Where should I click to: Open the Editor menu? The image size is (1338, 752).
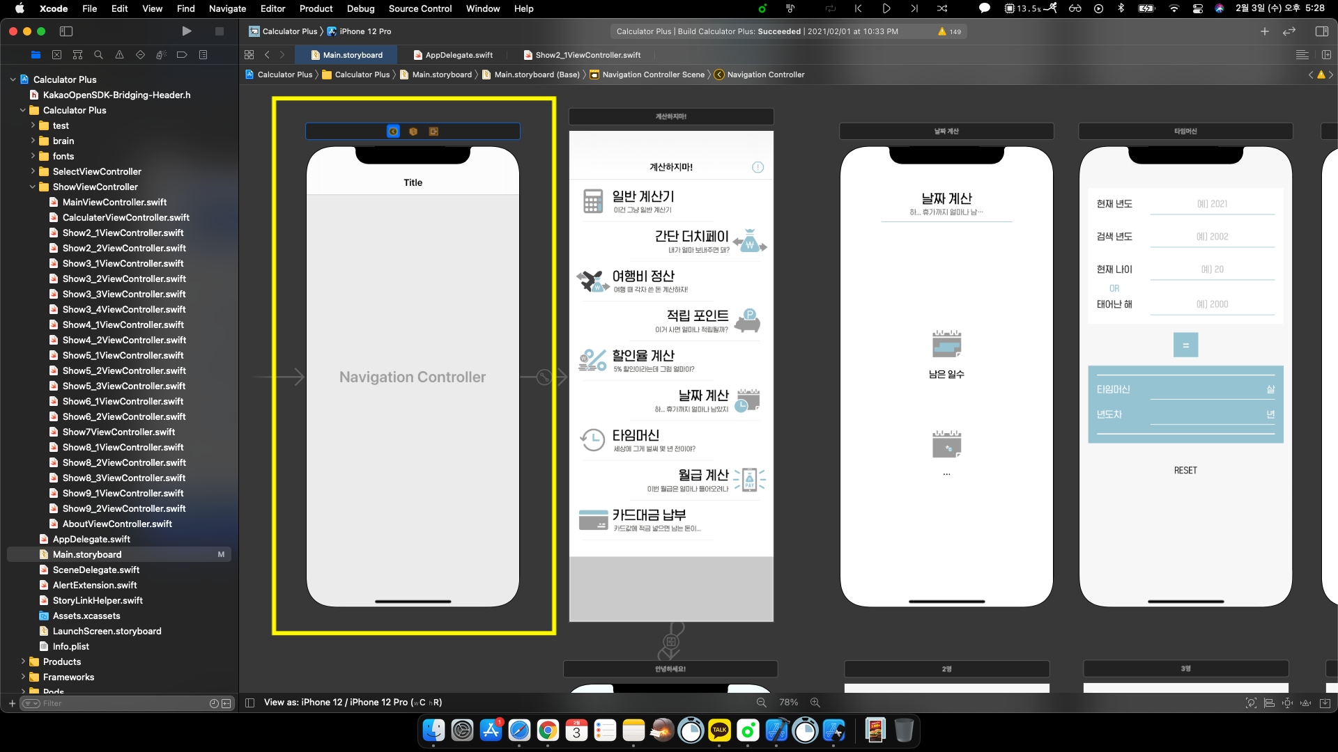point(272,8)
